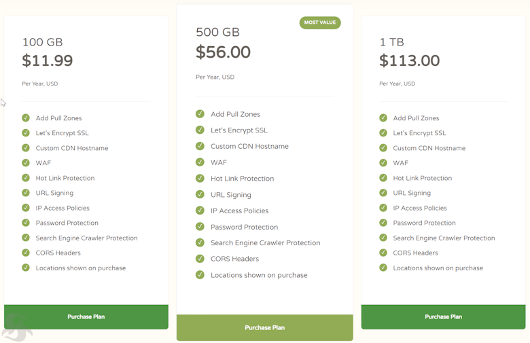The width and height of the screenshot is (530, 343).
Task: Click the 1 TB plan title
Action: point(392,42)
